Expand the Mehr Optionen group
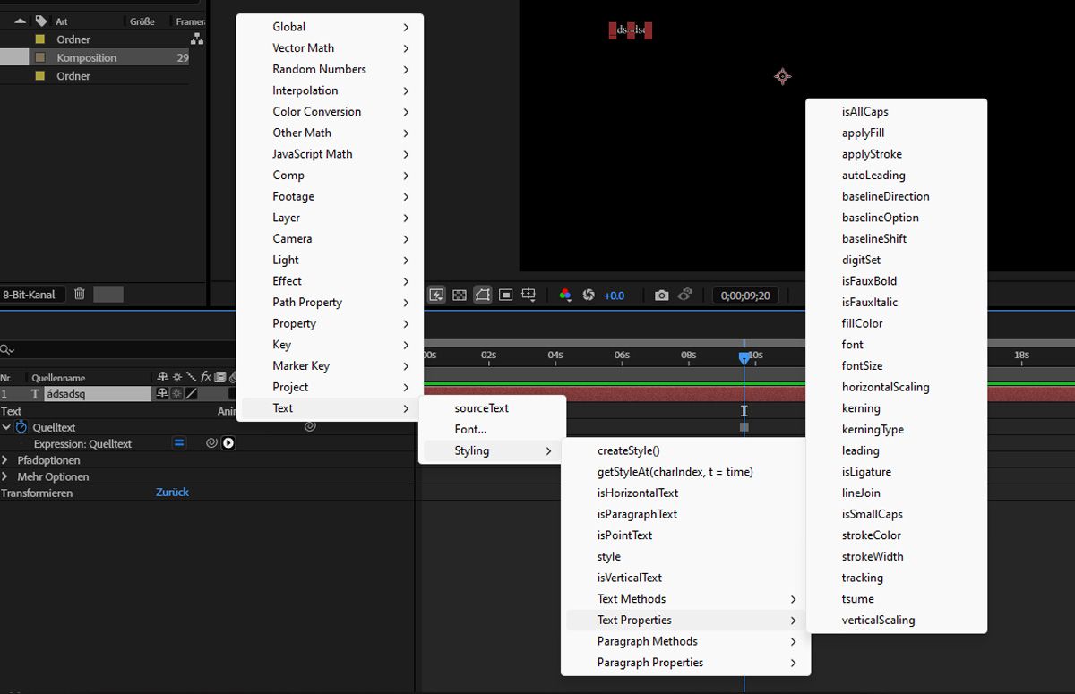1075x694 pixels. (5, 476)
